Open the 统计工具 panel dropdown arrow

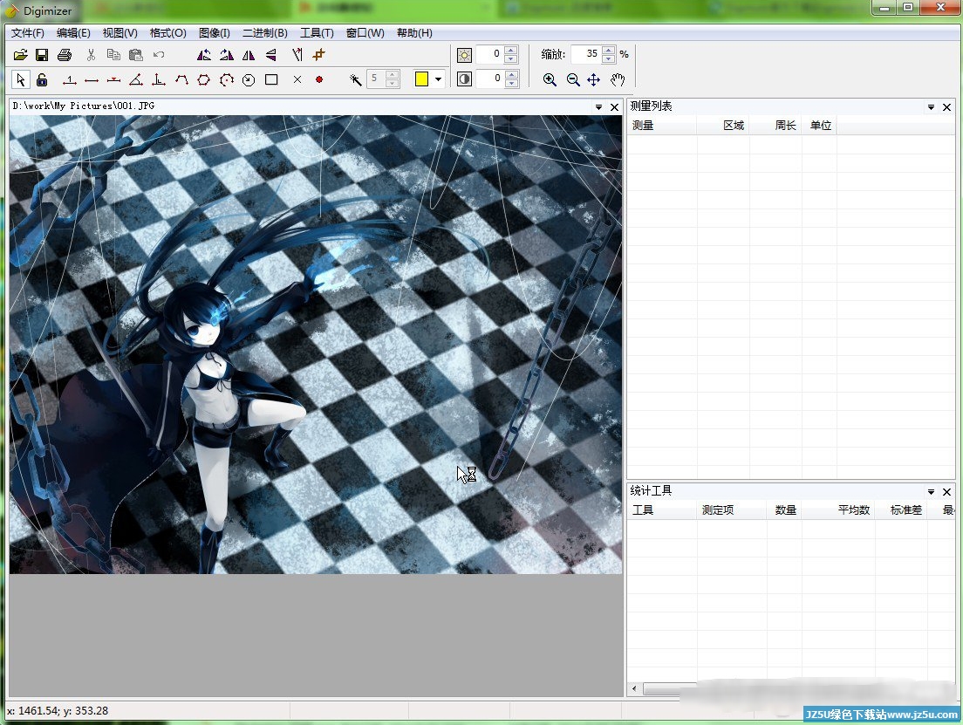coord(931,491)
